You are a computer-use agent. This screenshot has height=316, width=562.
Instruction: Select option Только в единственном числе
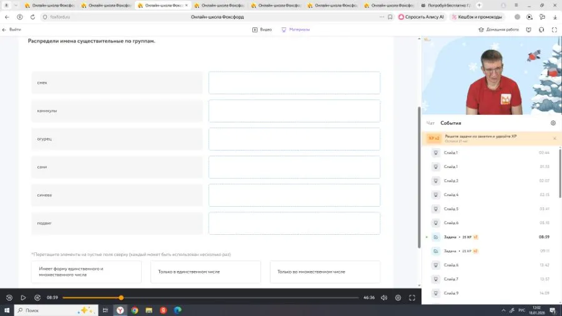click(205, 272)
